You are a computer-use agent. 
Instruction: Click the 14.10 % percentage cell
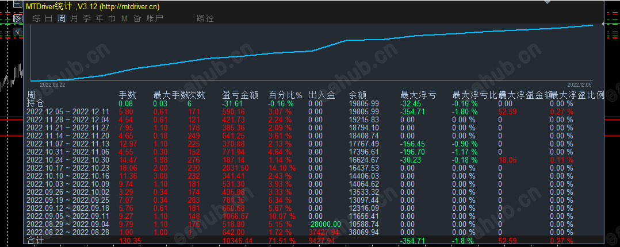(x=283, y=168)
